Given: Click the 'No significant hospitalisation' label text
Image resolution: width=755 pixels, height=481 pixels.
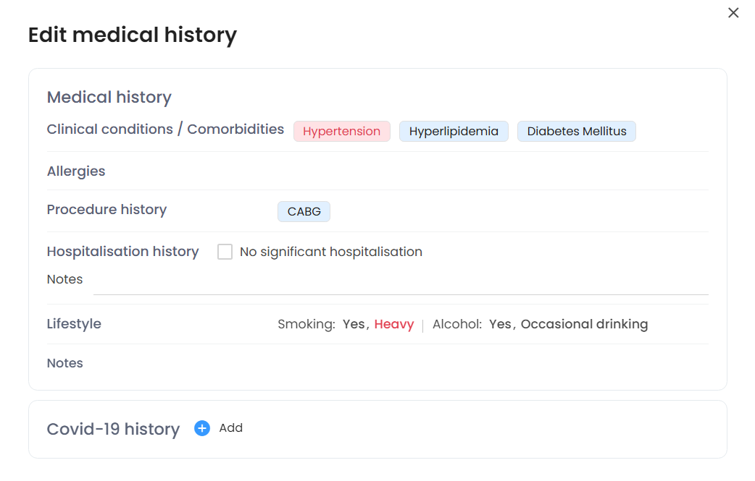Looking at the screenshot, I should click(330, 252).
